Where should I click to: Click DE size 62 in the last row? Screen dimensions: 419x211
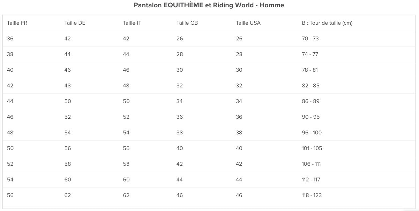coord(68,195)
